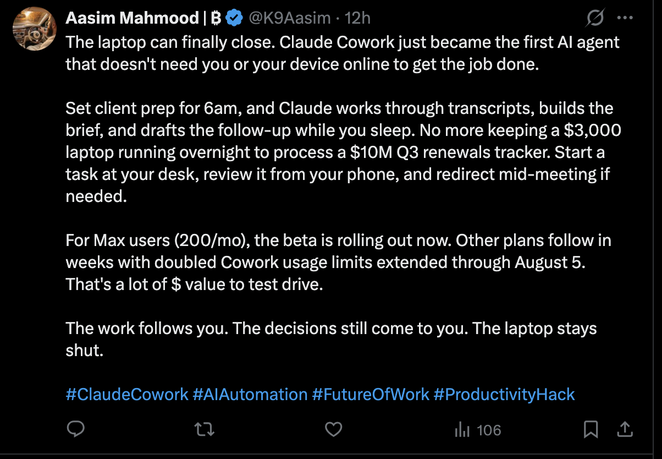
Task: Open the repost arrows menu
Action: tap(205, 429)
